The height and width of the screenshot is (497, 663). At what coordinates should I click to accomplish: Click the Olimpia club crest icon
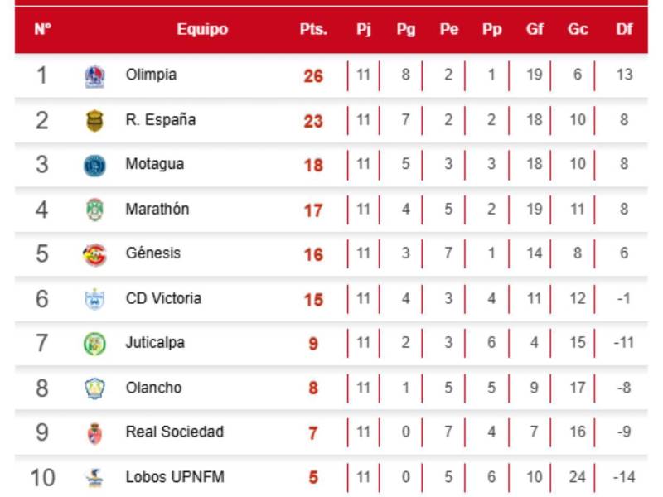tap(94, 76)
